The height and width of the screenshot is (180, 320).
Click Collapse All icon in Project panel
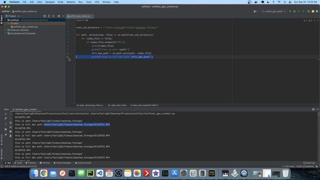53,16
